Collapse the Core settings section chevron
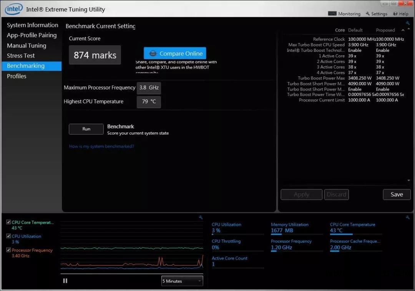This screenshot has height=291, width=415. click(403, 30)
